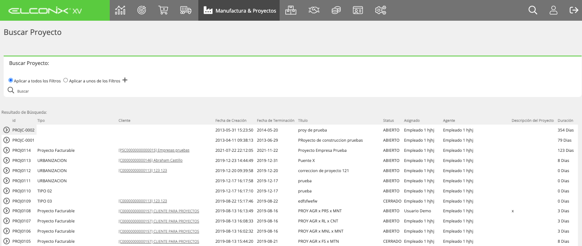The height and width of the screenshot is (246, 582).
Task: Open the delivery truck module icon
Action: tap(186, 10)
